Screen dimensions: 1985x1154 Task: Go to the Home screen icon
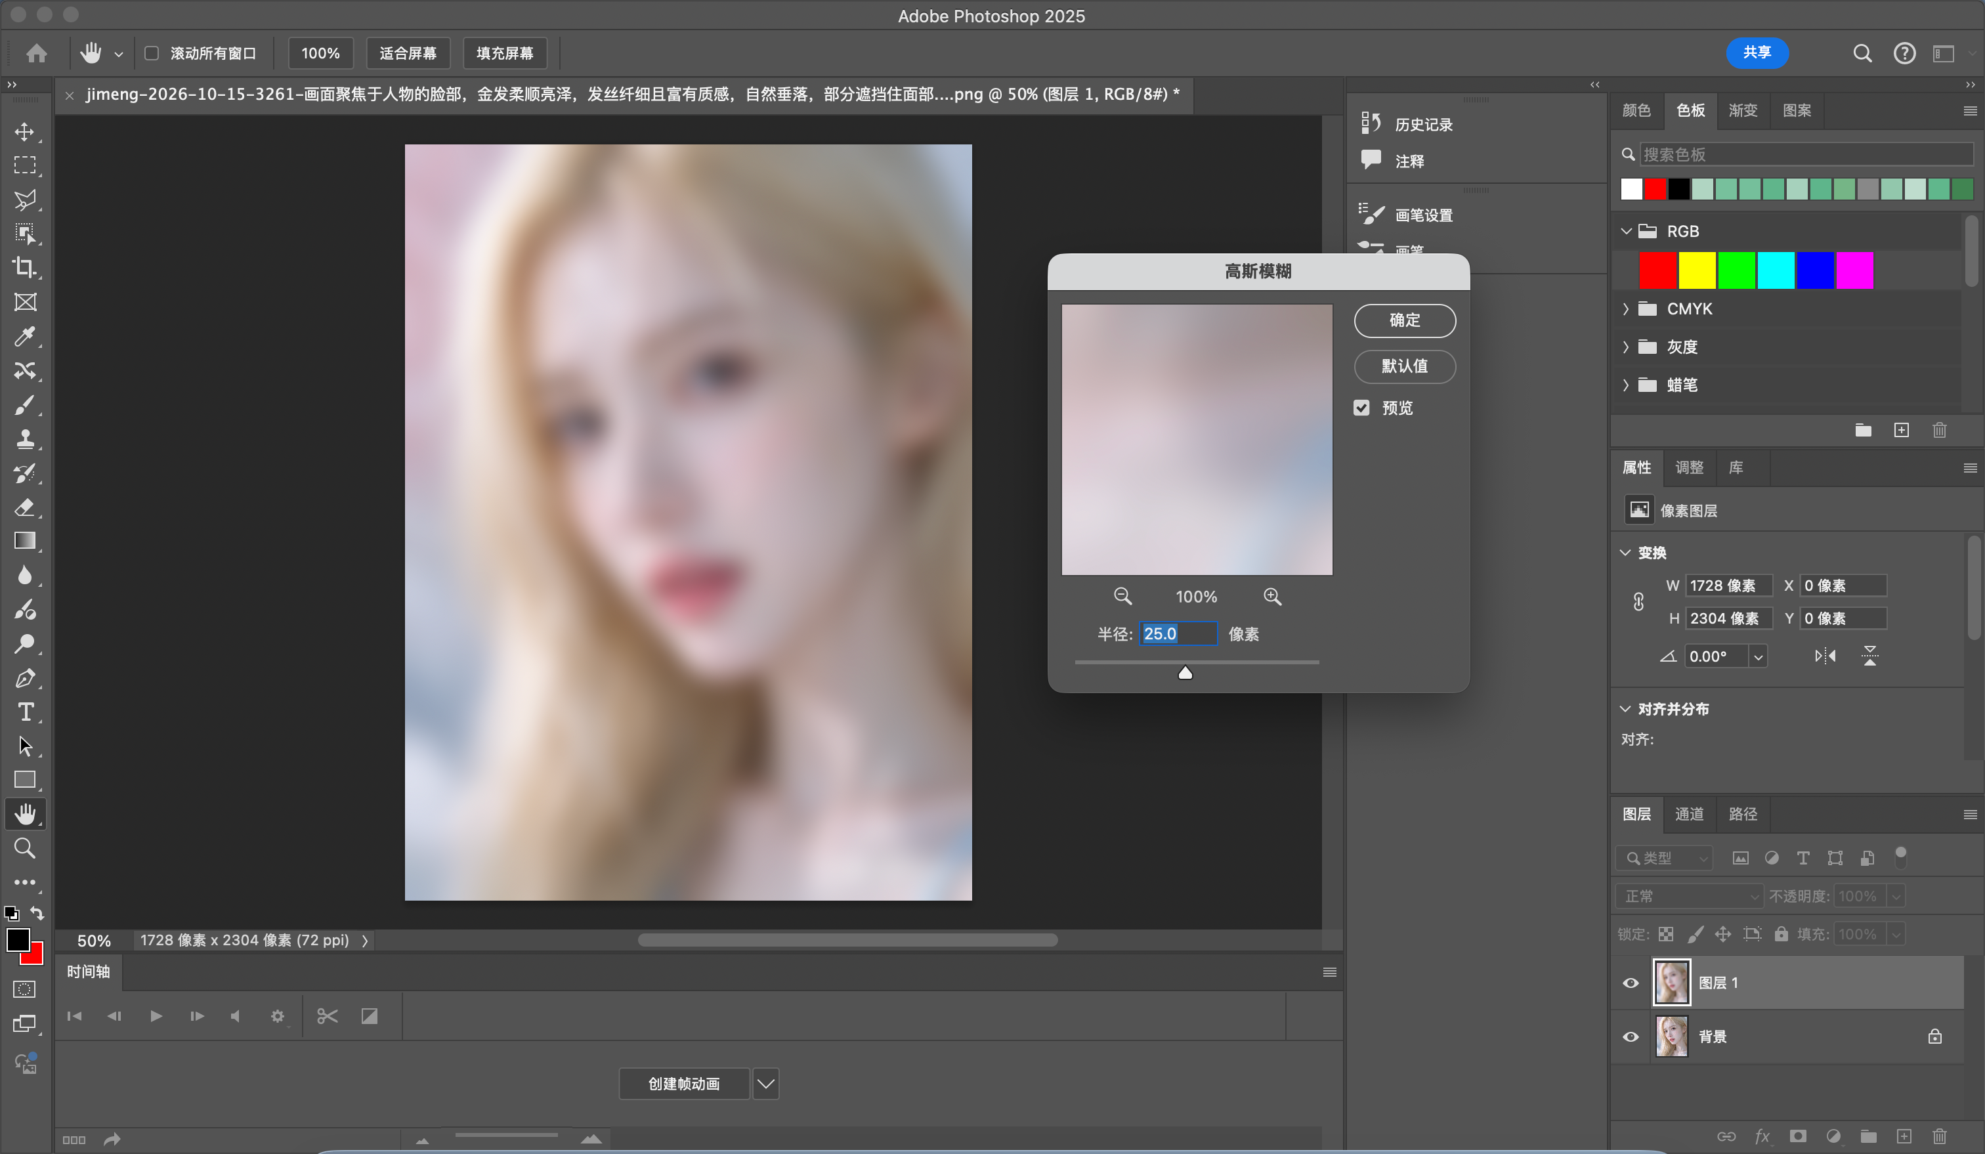(x=36, y=54)
